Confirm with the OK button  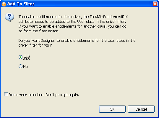[x=112, y=109]
